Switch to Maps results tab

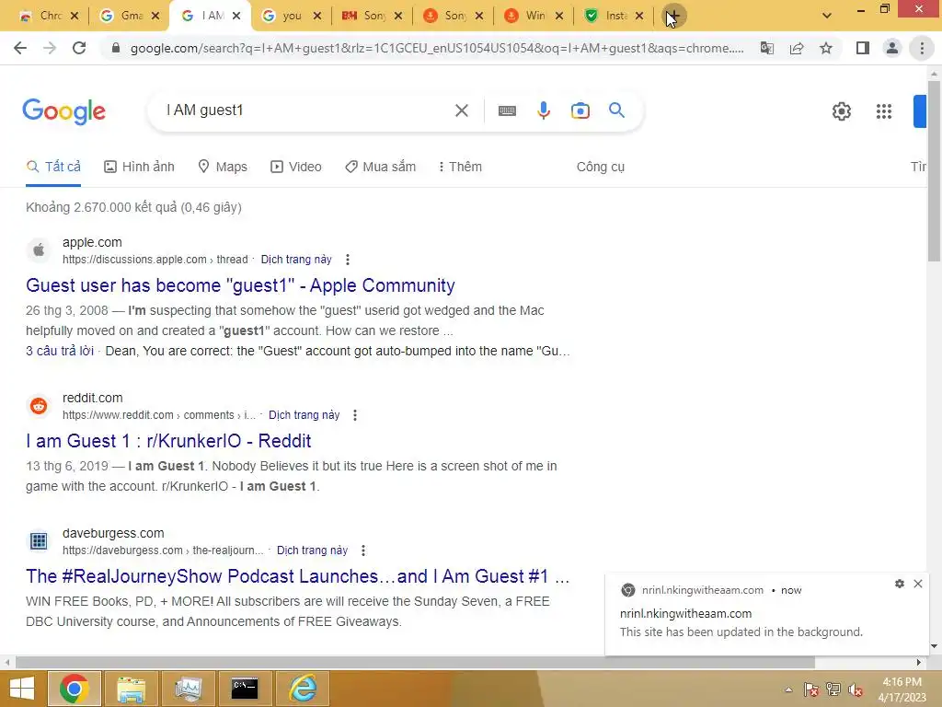pyautogui.click(x=223, y=168)
